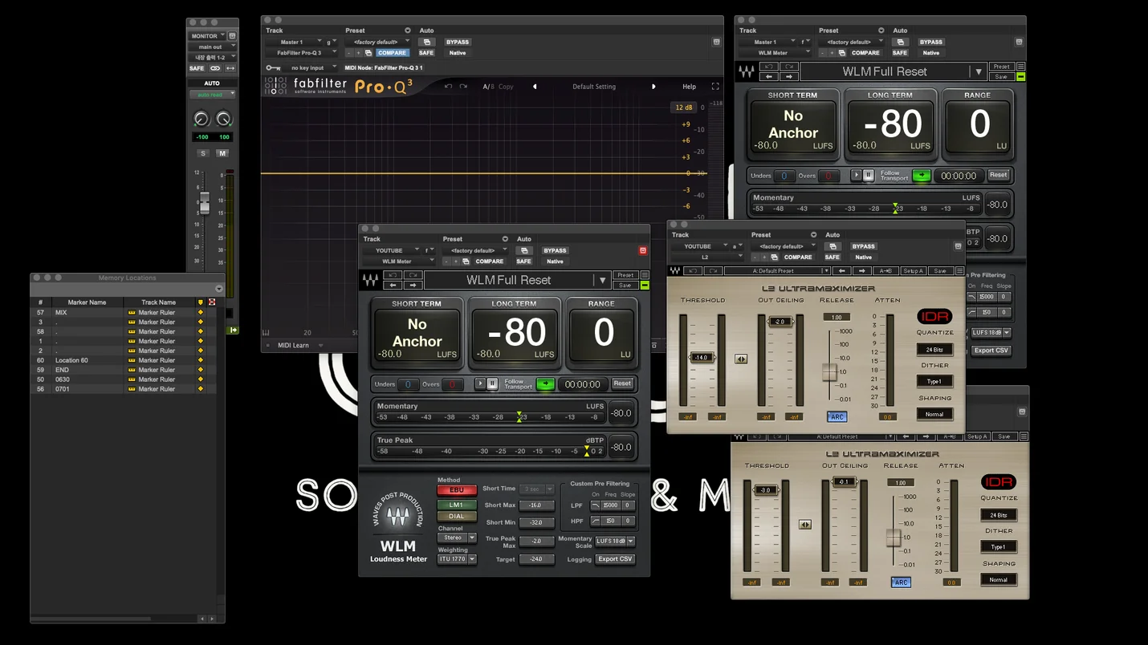1148x645 pixels.
Task: Select LM1 method in WLM Meter
Action: [x=456, y=505]
